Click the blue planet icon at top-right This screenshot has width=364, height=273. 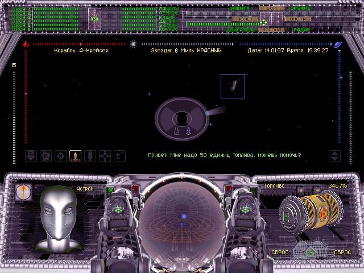point(338,44)
